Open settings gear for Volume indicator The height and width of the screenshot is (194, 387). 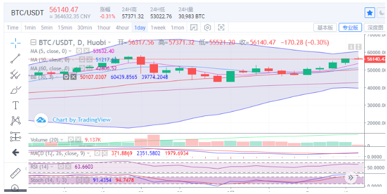tap(71, 140)
